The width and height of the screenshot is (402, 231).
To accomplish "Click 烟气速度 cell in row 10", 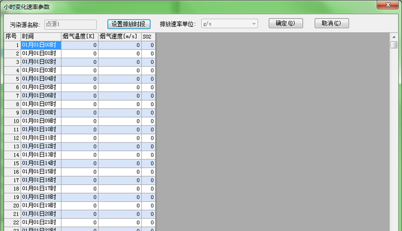I will [x=119, y=120].
